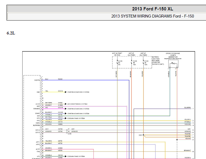Click the lower Cooling Fans System reference
This screenshot has width=206, height=159.
click(x=76, y=156)
